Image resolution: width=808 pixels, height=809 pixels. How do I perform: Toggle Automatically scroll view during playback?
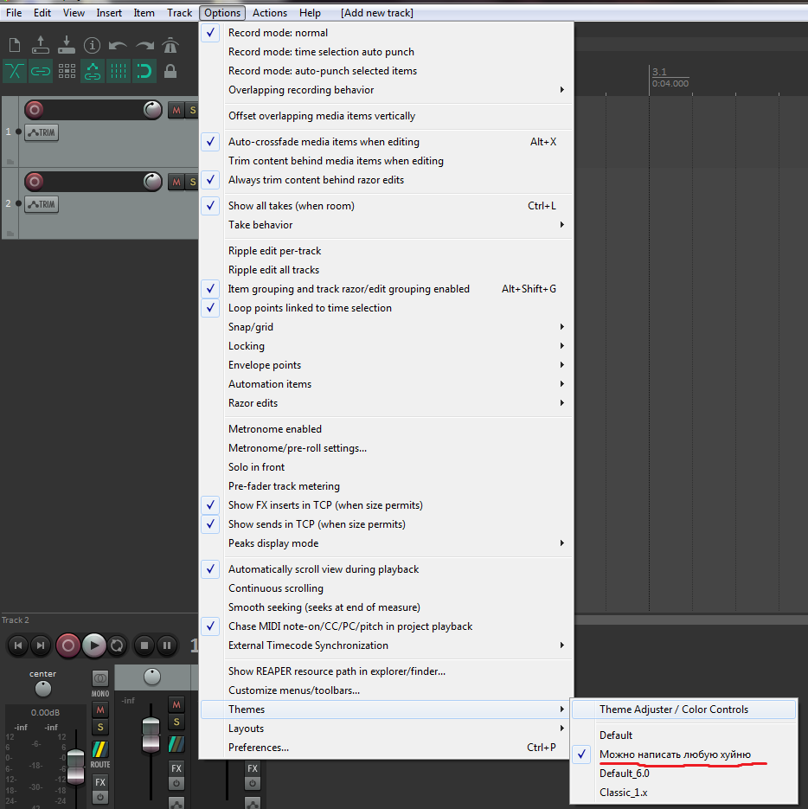pyautogui.click(x=386, y=569)
